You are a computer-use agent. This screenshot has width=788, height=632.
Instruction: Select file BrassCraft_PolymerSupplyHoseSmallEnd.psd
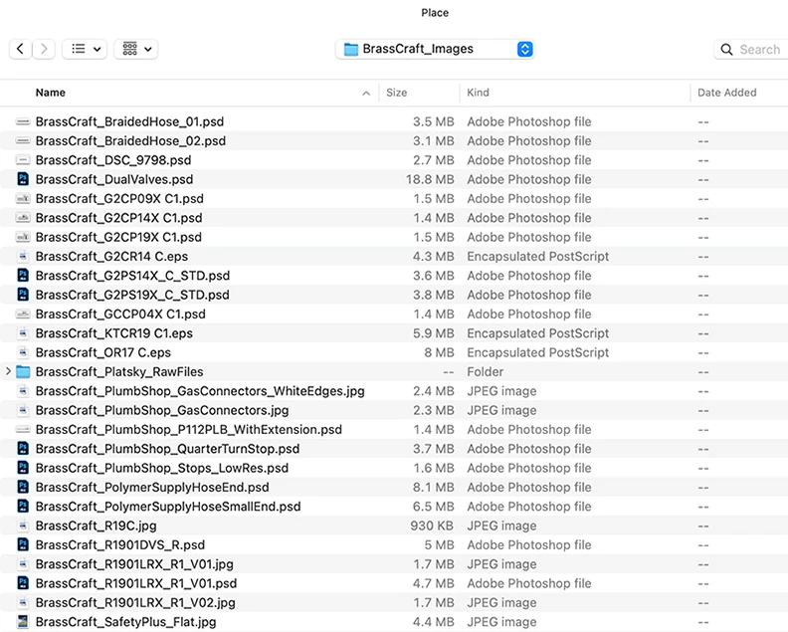coord(168,507)
